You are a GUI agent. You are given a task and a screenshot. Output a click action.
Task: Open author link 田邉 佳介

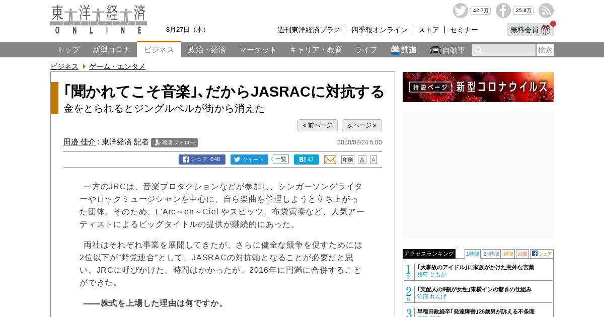pyautogui.click(x=80, y=142)
